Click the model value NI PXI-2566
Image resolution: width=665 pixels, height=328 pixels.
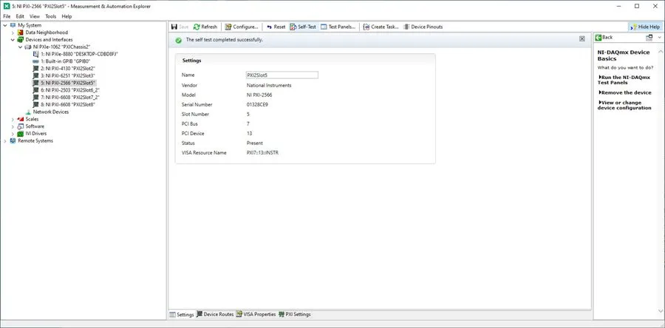tap(259, 95)
